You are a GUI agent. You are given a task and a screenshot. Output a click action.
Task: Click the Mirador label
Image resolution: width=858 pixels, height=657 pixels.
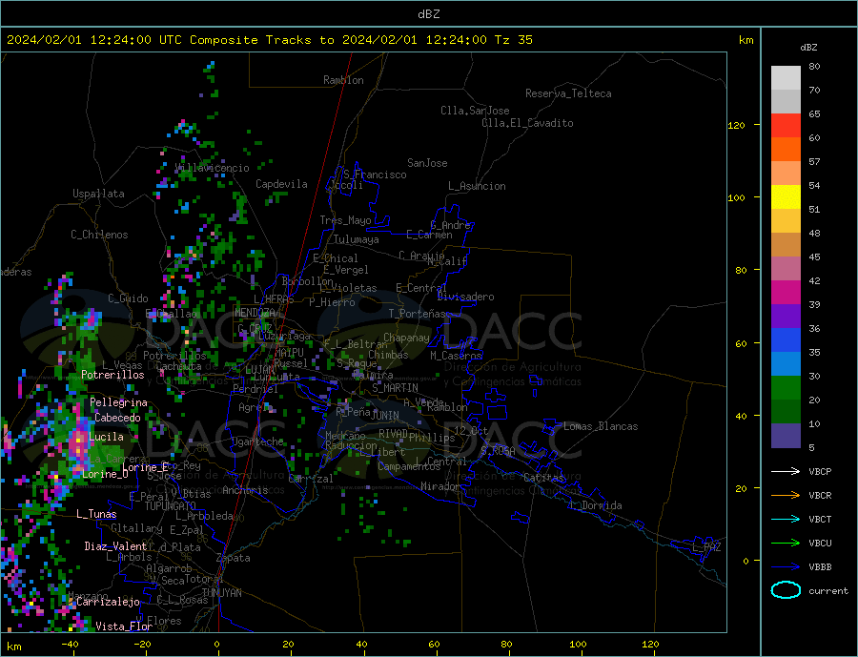point(440,486)
